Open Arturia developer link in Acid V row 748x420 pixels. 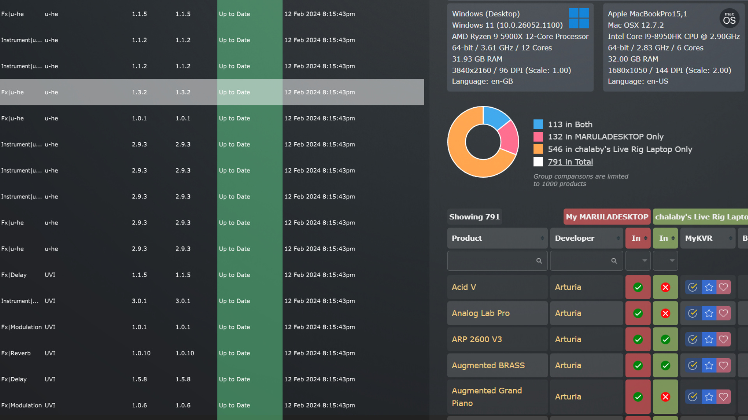click(568, 287)
